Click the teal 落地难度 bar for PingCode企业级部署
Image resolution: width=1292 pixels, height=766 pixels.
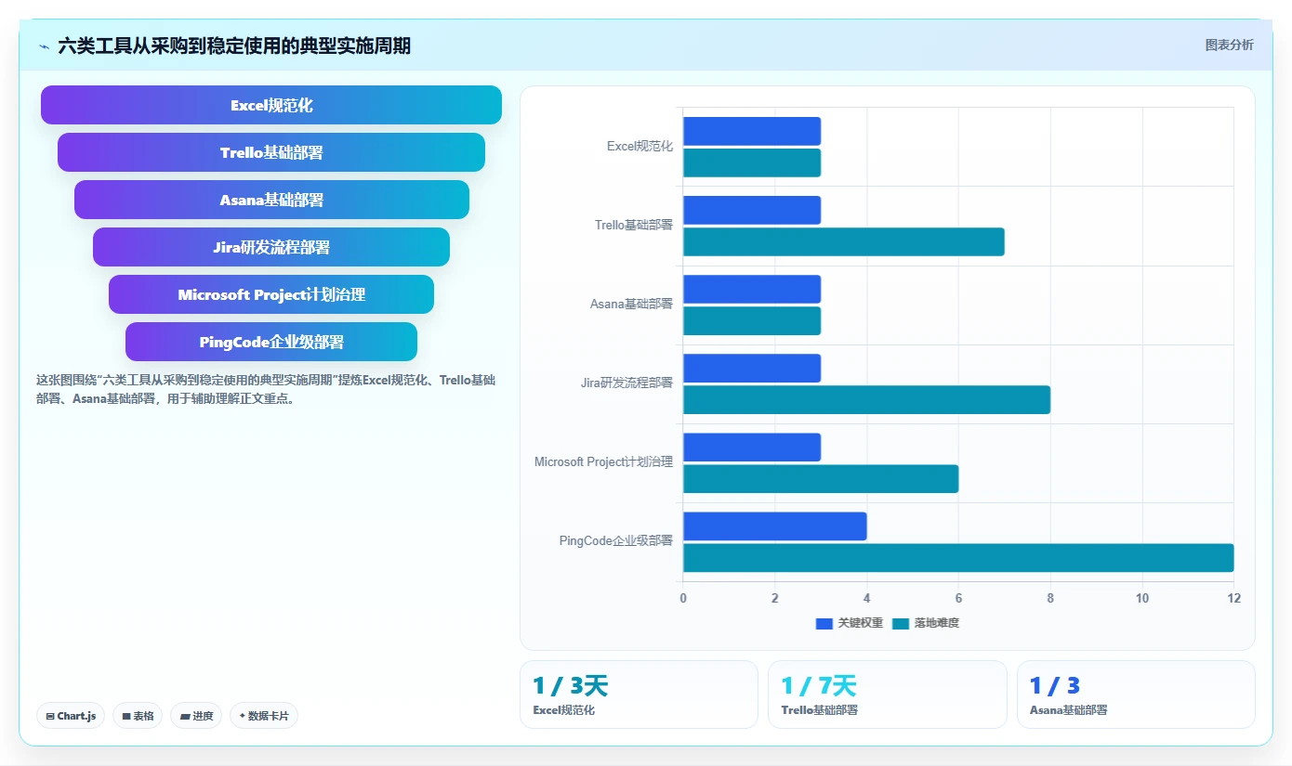tap(958, 557)
